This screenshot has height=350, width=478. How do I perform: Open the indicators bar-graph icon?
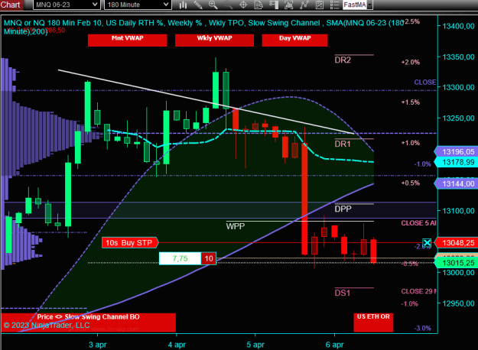click(288, 5)
